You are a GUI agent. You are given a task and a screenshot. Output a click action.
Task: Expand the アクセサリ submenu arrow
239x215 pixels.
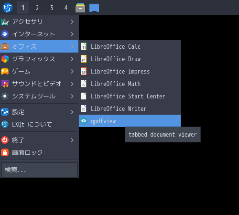[72, 21]
